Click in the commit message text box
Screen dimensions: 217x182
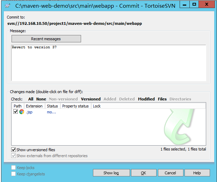[x=109, y=63]
